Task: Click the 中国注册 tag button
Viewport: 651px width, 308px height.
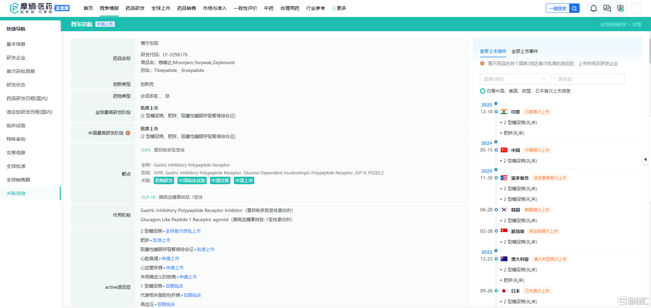Action: click(x=220, y=180)
